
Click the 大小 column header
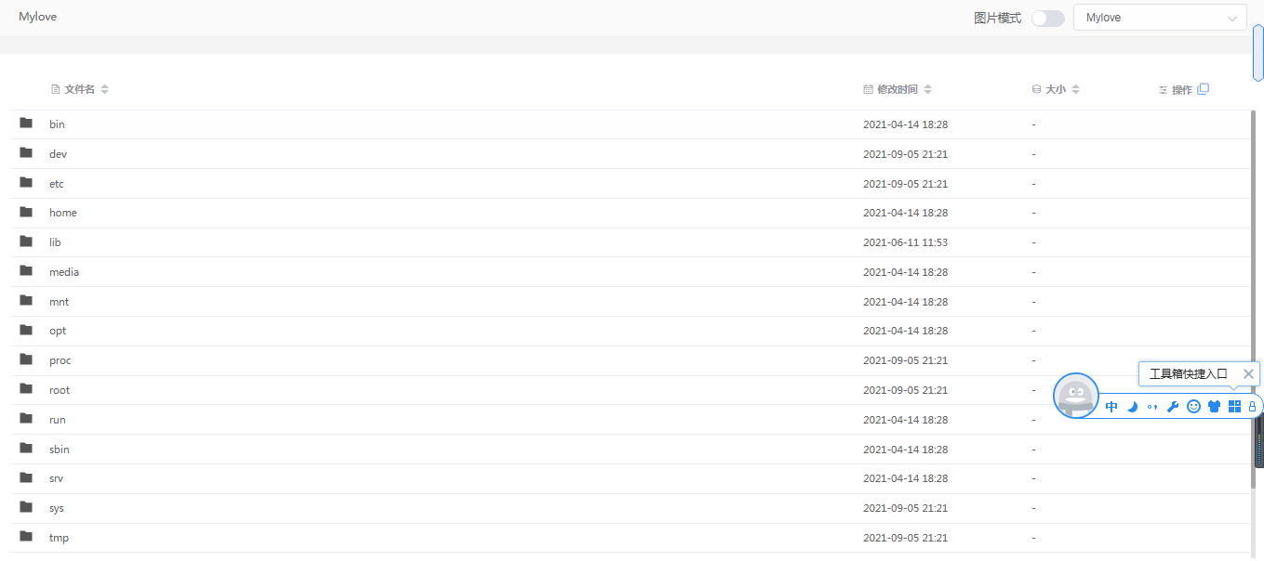point(1056,89)
